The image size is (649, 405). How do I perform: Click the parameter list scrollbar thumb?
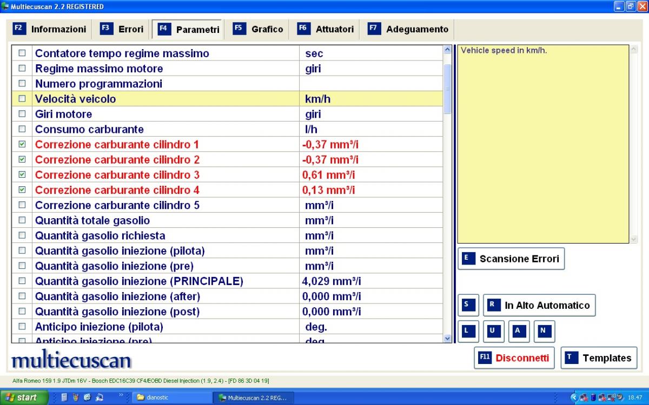click(447, 89)
